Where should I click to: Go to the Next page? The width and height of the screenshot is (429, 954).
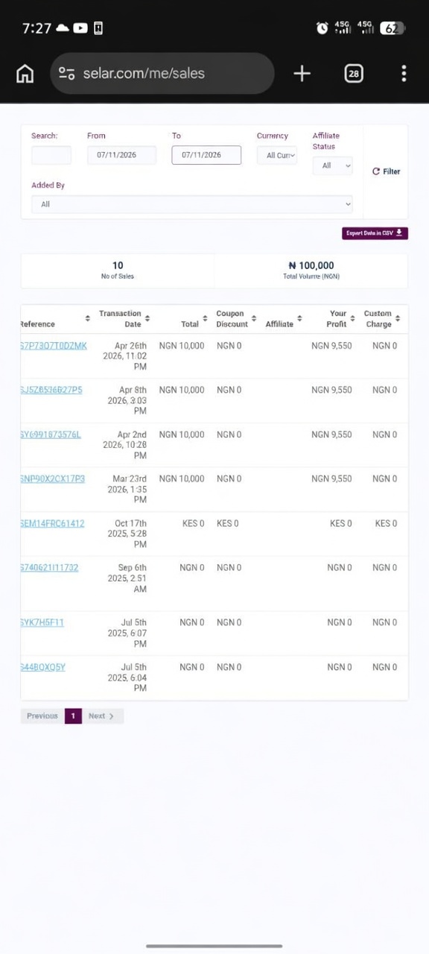point(102,716)
